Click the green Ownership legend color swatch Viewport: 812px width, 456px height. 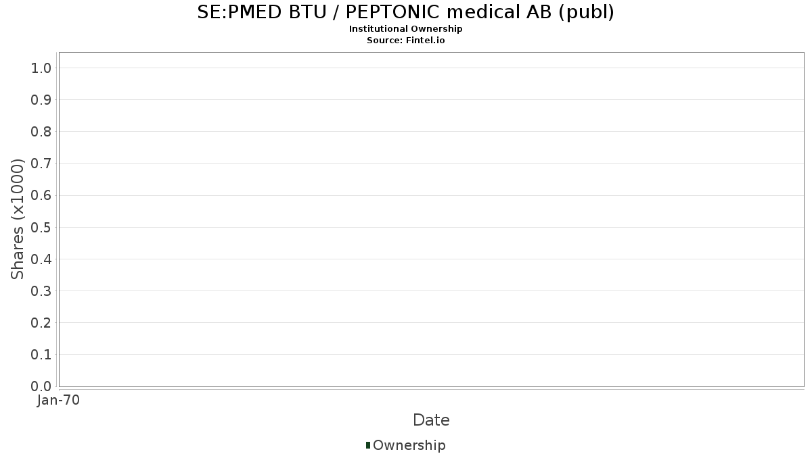[x=368, y=445]
